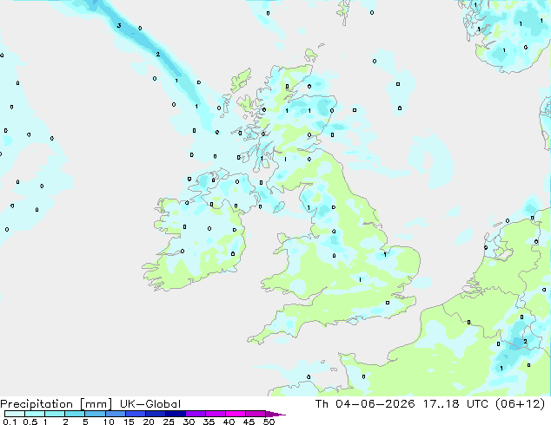Select the 45–50 mm dark magenta legend swatch
This screenshot has width=551, height=425.
(255, 414)
